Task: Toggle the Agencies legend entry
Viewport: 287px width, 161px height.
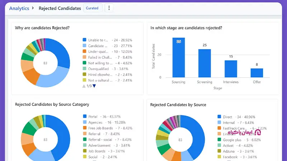Action: point(101,122)
